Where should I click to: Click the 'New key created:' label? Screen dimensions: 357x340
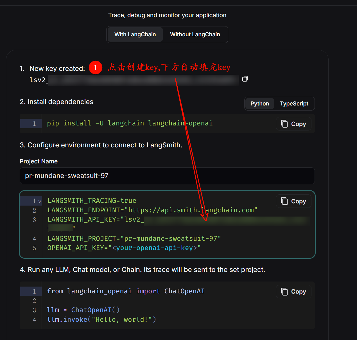(x=57, y=69)
